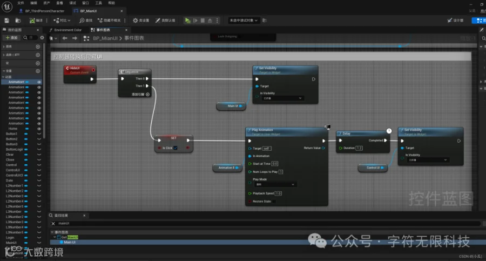Toggle Restore State checkbox in Play Animation
Viewport: 486px width, 261px height.
(274, 202)
